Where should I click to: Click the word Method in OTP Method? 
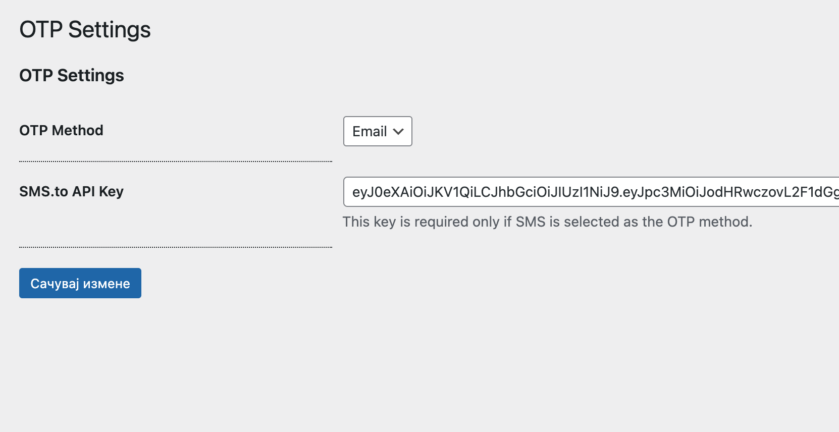coord(78,130)
